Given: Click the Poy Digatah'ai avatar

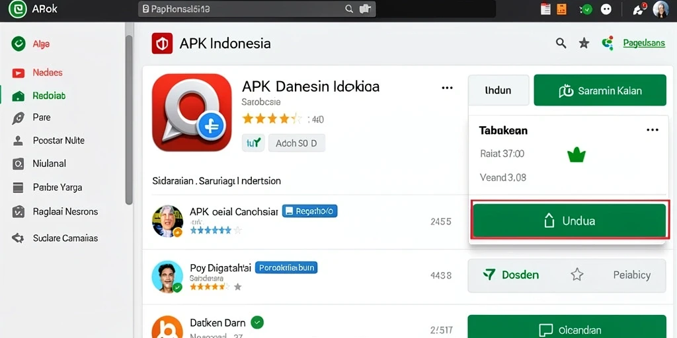Looking at the screenshot, I should click(x=167, y=277).
